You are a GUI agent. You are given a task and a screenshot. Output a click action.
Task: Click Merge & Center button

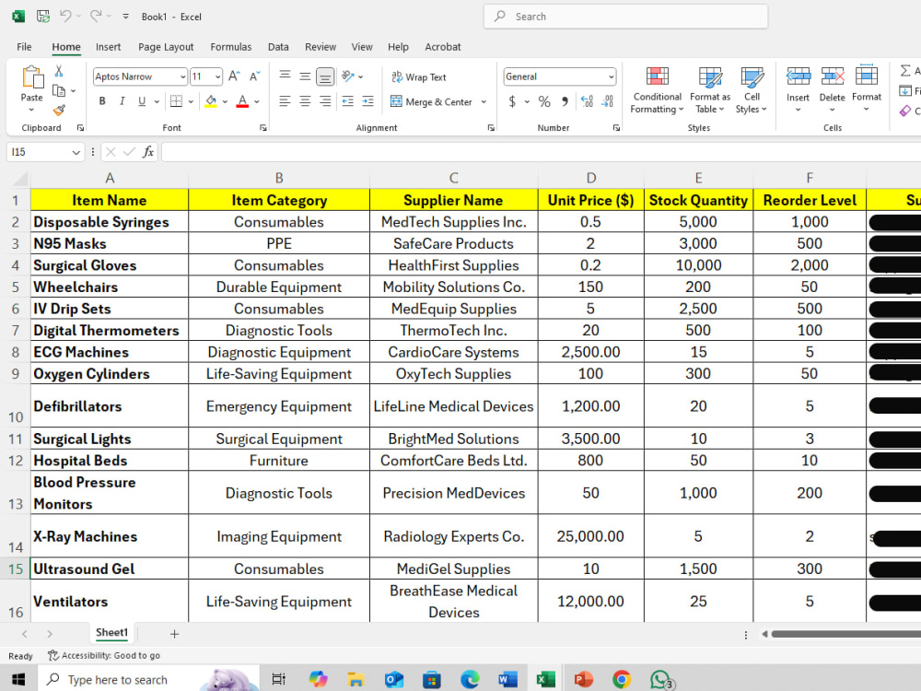432,101
